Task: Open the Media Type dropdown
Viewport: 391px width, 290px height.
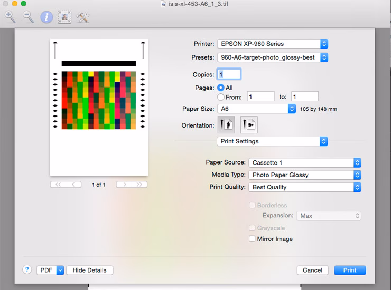Action: 305,175
